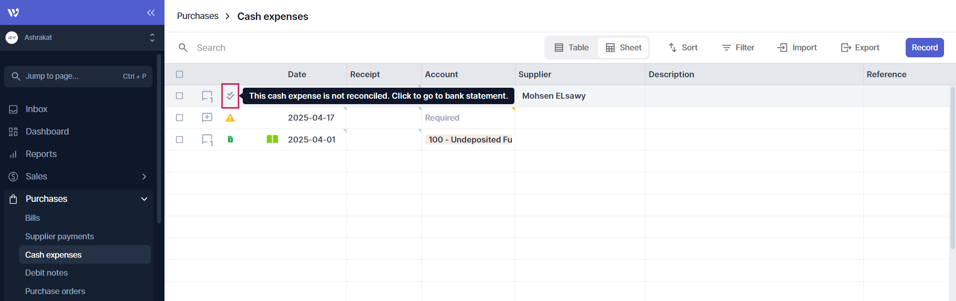The width and height of the screenshot is (956, 301).
Task: Open Supplier payments in the sidebar
Action: click(x=59, y=236)
